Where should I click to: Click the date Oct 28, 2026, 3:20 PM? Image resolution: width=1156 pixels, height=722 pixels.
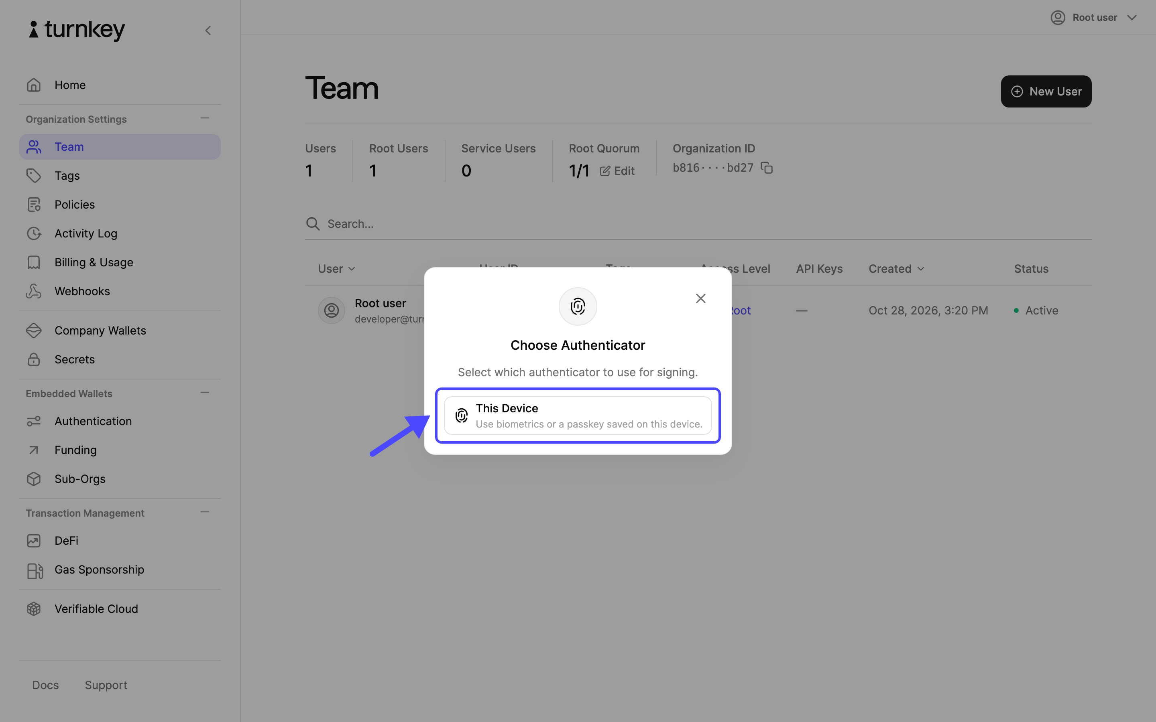(x=928, y=310)
